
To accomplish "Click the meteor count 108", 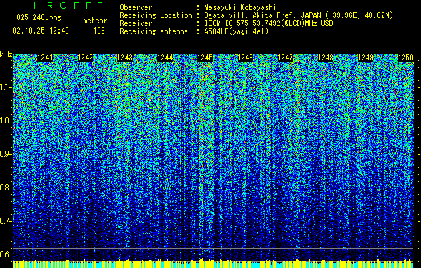I will [x=99, y=31].
